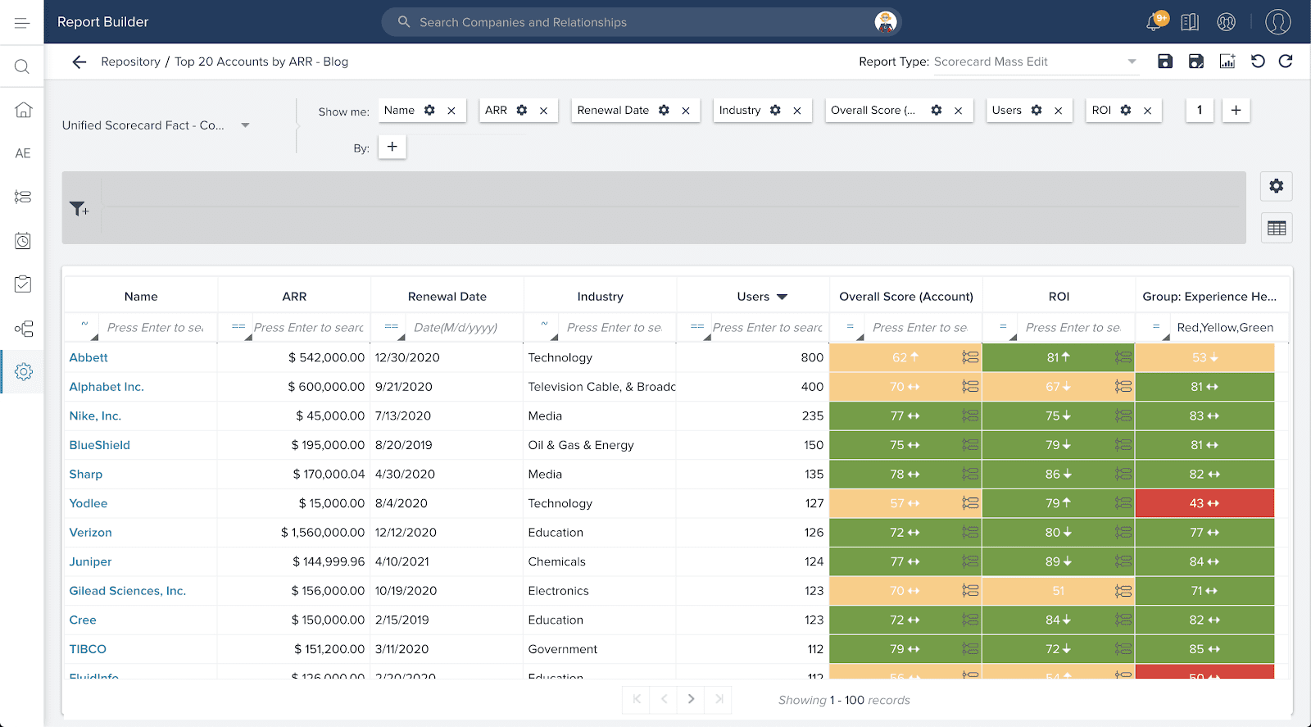Go to next page of records
The width and height of the screenshot is (1311, 727).
tap(691, 699)
